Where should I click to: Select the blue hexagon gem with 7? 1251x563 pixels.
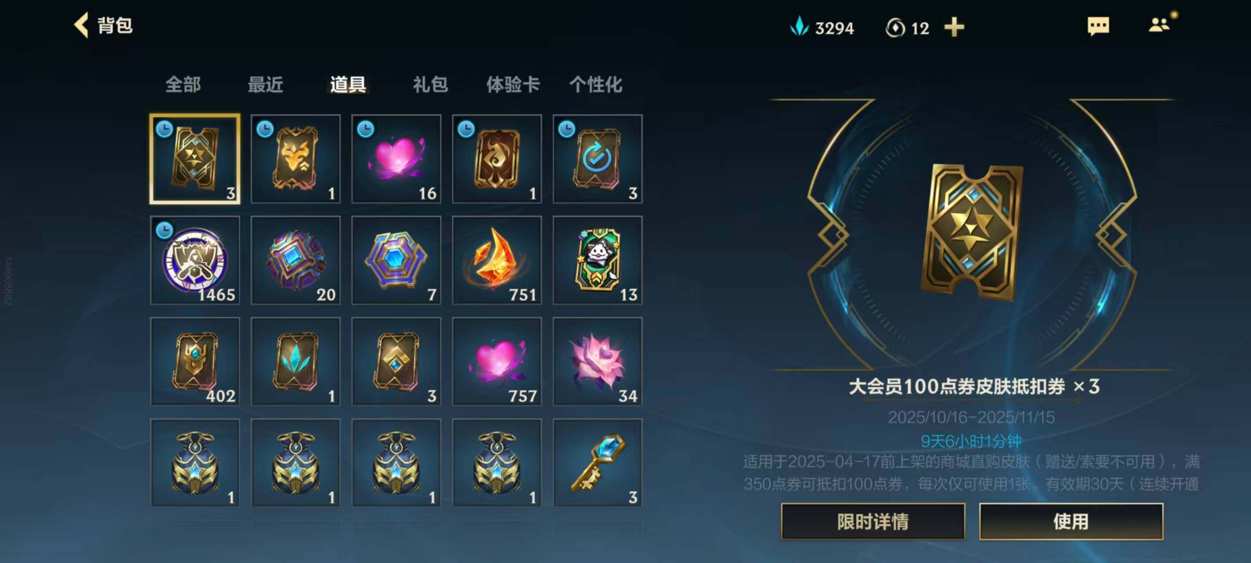click(396, 260)
